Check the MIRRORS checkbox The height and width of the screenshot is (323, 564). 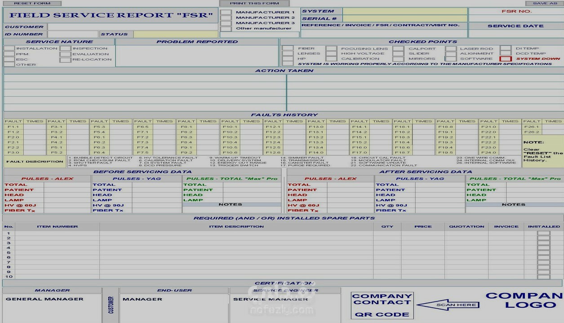pos(398,59)
